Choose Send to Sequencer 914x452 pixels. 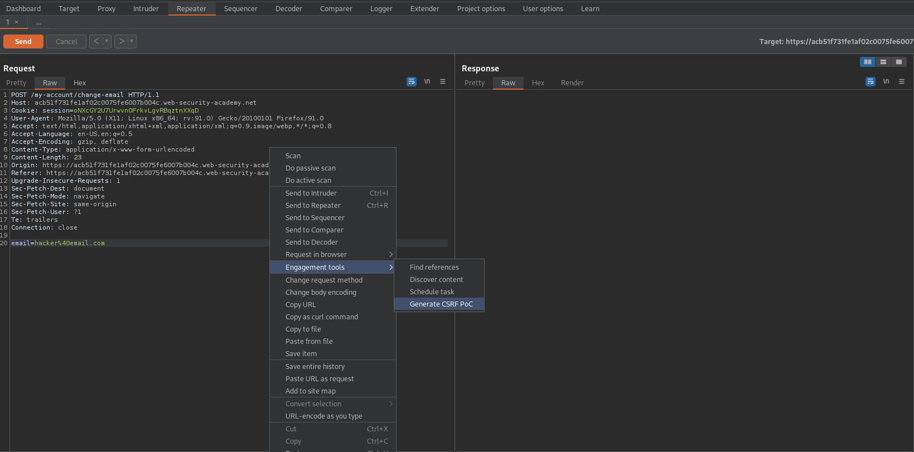point(333,218)
